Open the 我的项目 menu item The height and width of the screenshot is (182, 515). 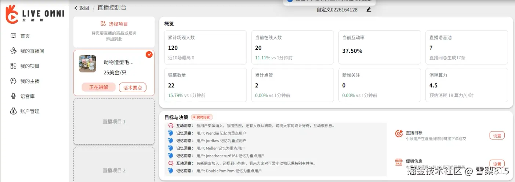[x=30, y=66]
